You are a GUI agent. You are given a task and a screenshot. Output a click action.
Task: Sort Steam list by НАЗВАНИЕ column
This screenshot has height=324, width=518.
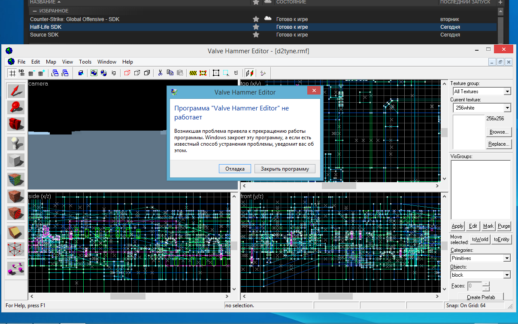point(45,2)
